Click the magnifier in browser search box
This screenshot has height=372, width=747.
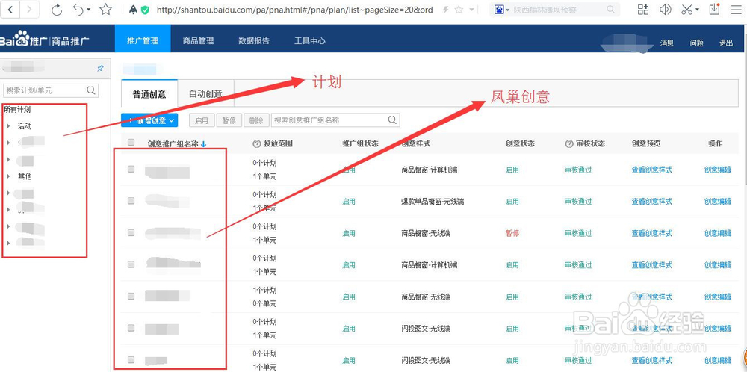pos(611,10)
